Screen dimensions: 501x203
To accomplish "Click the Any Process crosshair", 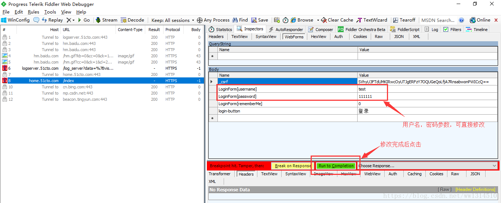I will pyautogui.click(x=213, y=20).
